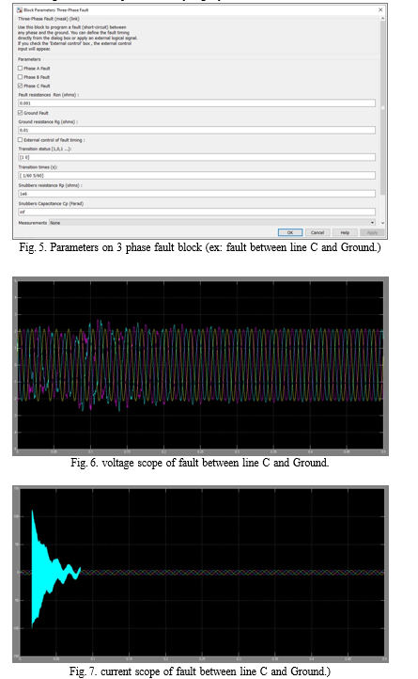Click the Fig. 7 current scope caption
The width and height of the screenshot is (418, 679).
pos(200,671)
